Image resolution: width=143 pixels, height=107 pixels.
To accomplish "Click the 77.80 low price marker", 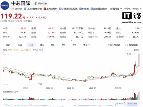I will (40, 84).
